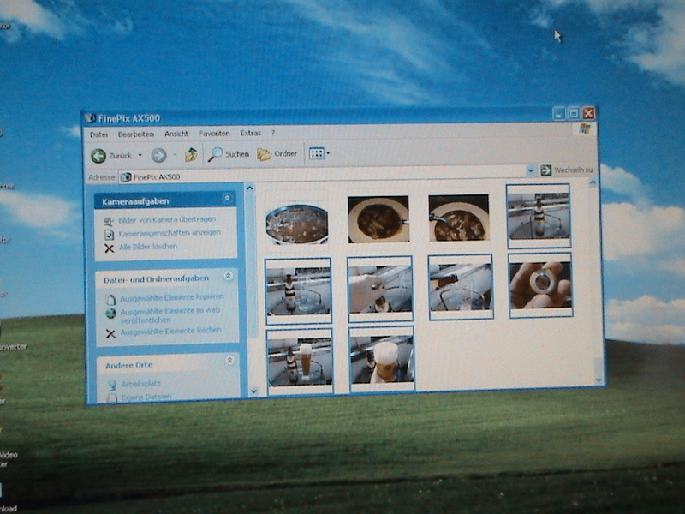Collapse the Datei- und Ordneraufgaben panel
The height and width of the screenshot is (514, 685).
point(228,276)
